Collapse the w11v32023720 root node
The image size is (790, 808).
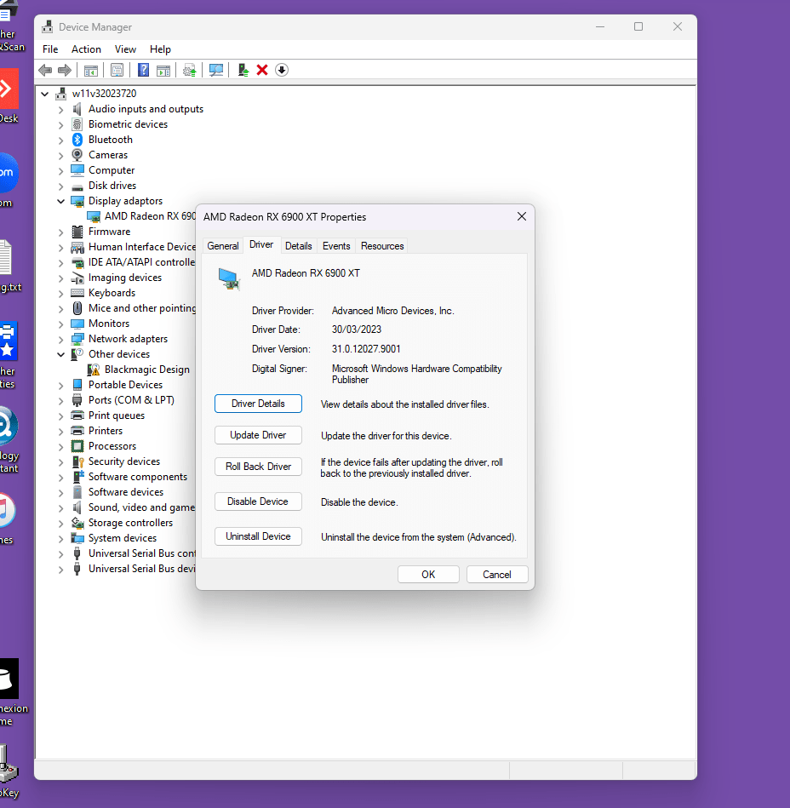(x=45, y=94)
